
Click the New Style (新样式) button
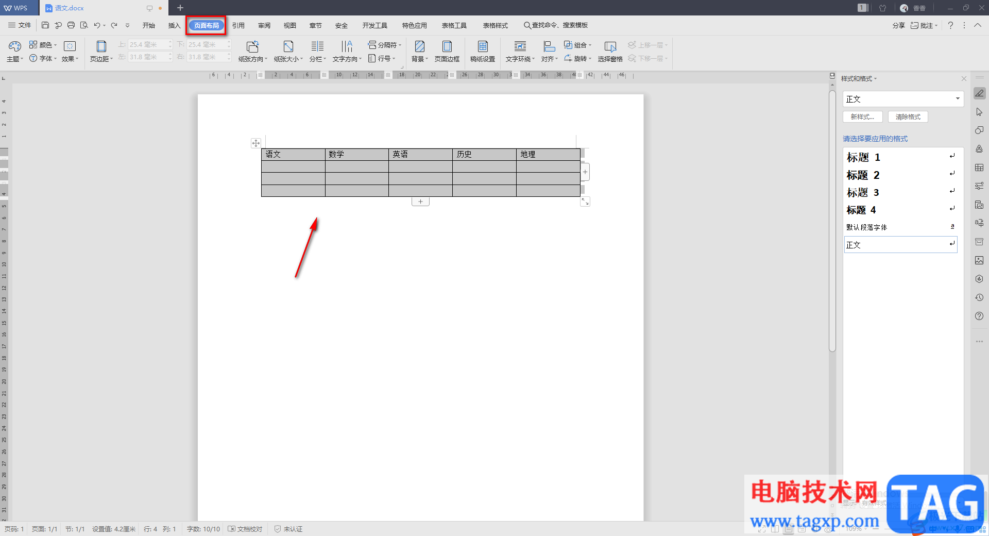pyautogui.click(x=862, y=117)
